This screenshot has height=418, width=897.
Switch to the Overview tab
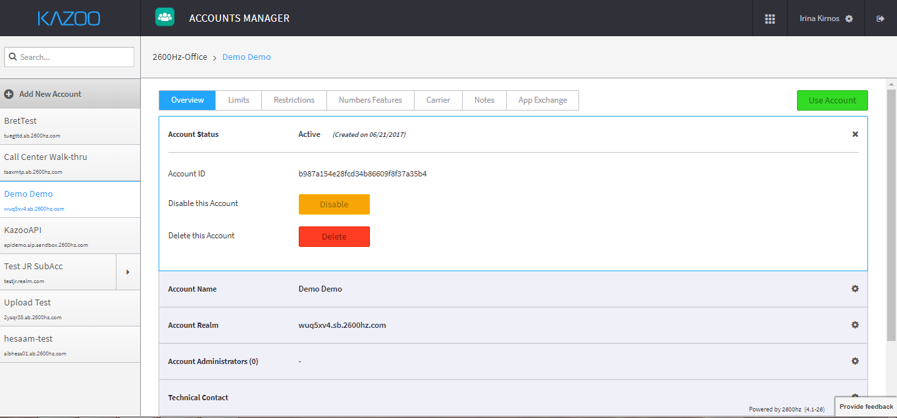click(188, 100)
